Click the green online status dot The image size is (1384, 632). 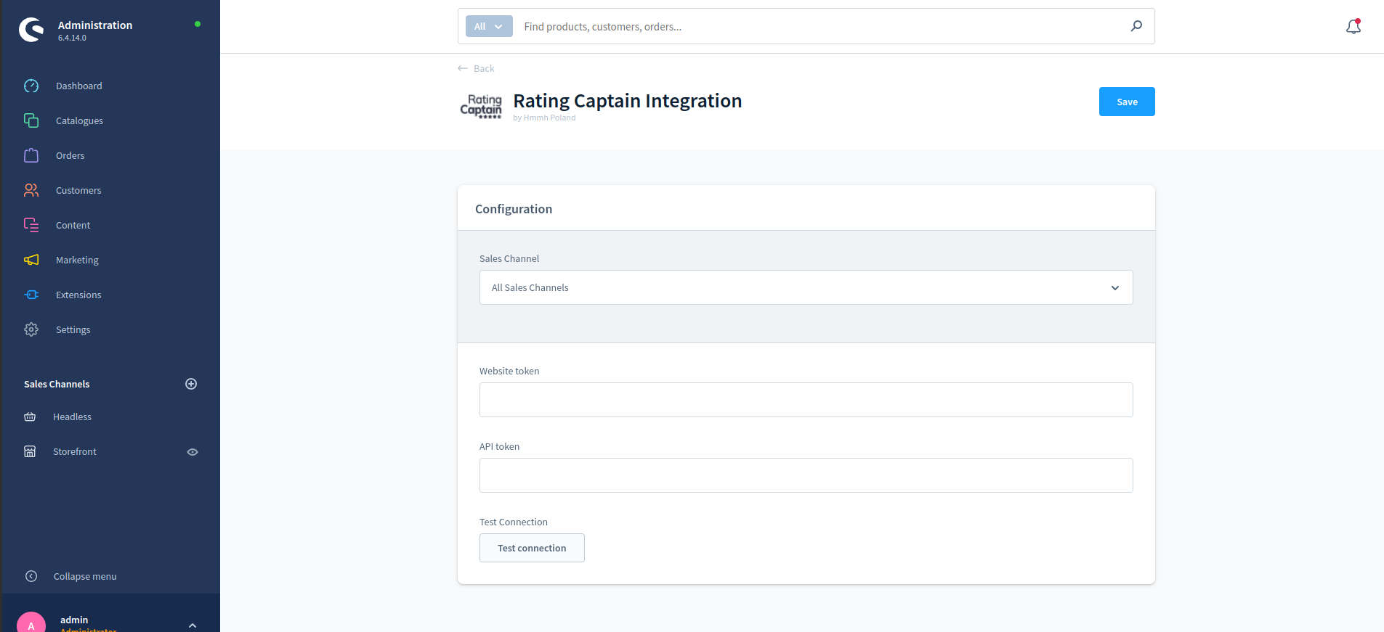click(x=198, y=24)
